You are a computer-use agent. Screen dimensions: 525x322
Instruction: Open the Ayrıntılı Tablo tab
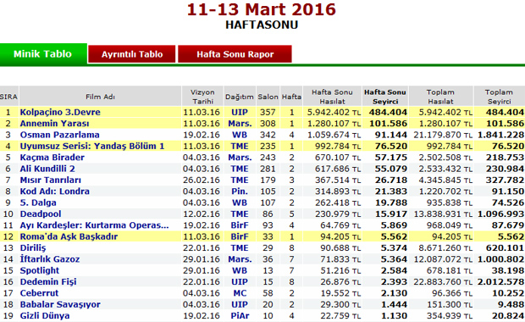[132, 54]
